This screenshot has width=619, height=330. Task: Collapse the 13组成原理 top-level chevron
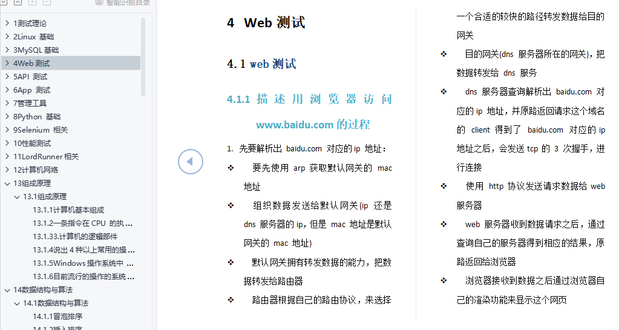[7, 183]
